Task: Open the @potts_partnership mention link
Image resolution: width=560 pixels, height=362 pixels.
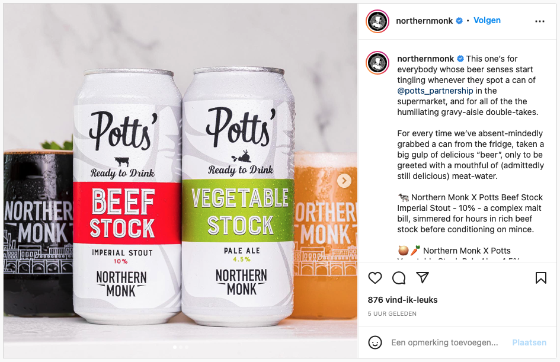Action: pos(435,91)
